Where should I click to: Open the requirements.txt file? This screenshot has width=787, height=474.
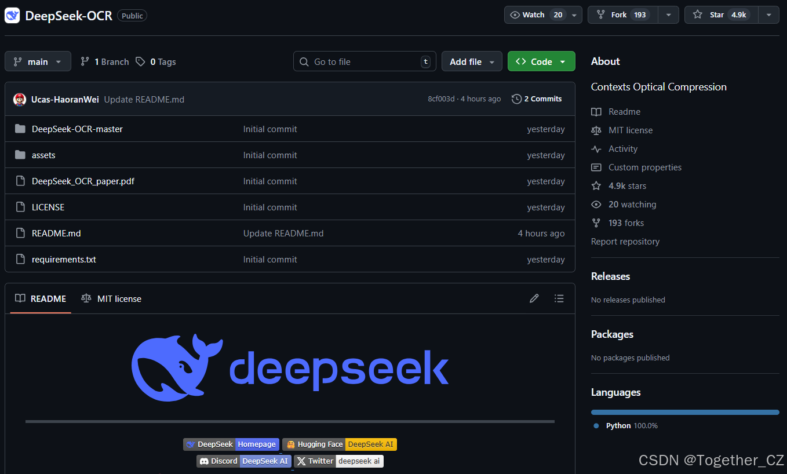[64, 260]
